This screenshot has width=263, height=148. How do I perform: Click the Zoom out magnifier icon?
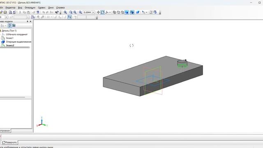point(75,12)
